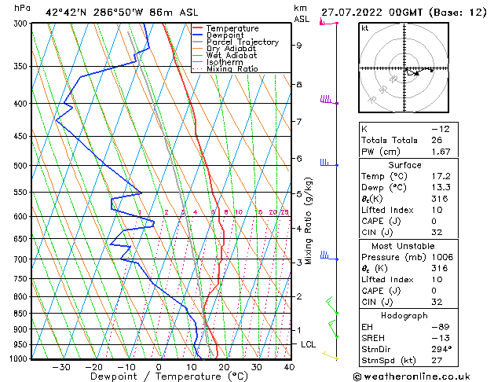
Task: Select the Dry Adiabat legend entry
Action: tap(224, 49)
